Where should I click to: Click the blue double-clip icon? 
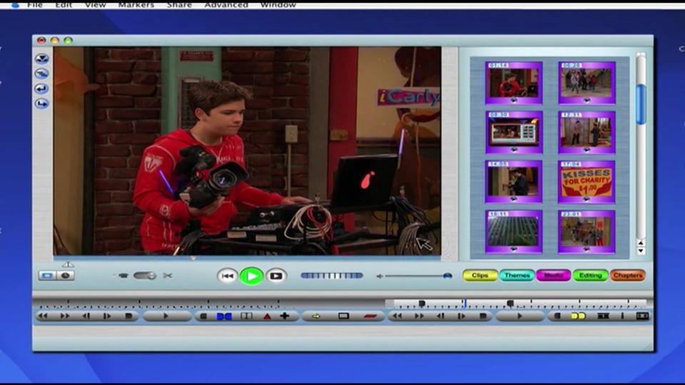(224, 316)
